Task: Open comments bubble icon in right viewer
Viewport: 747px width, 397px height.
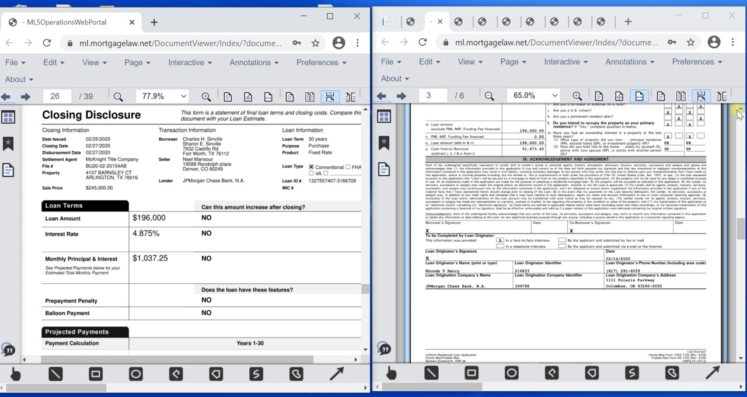Action: [384, 349]
